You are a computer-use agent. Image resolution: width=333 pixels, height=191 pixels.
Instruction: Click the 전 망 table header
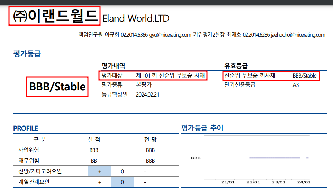150,139
